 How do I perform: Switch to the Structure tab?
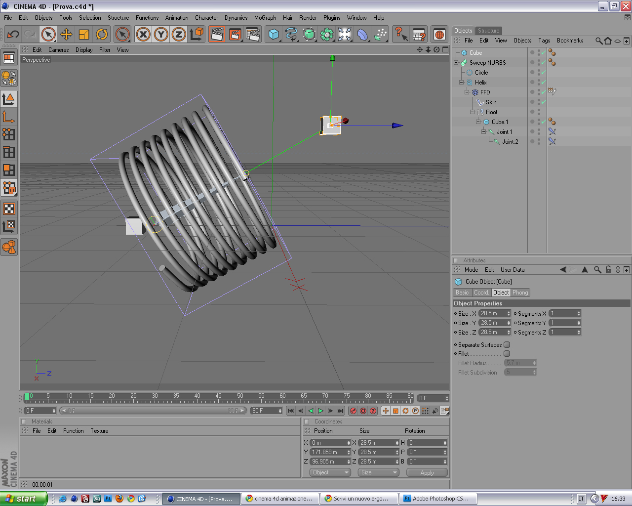coord(488,31)
